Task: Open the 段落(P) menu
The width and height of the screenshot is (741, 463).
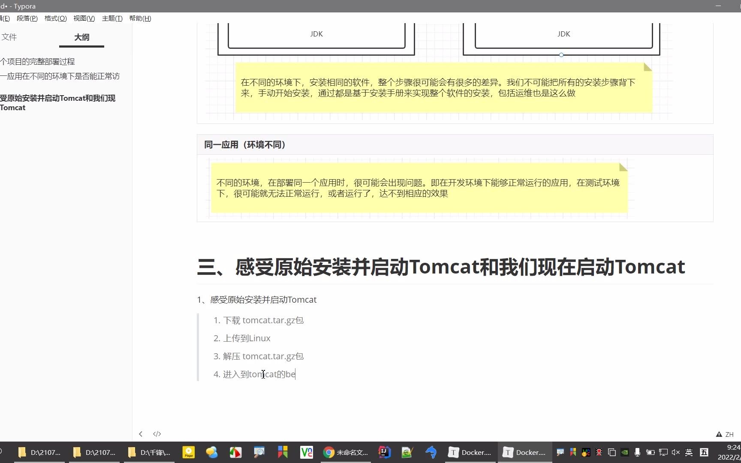Action: 27,18
